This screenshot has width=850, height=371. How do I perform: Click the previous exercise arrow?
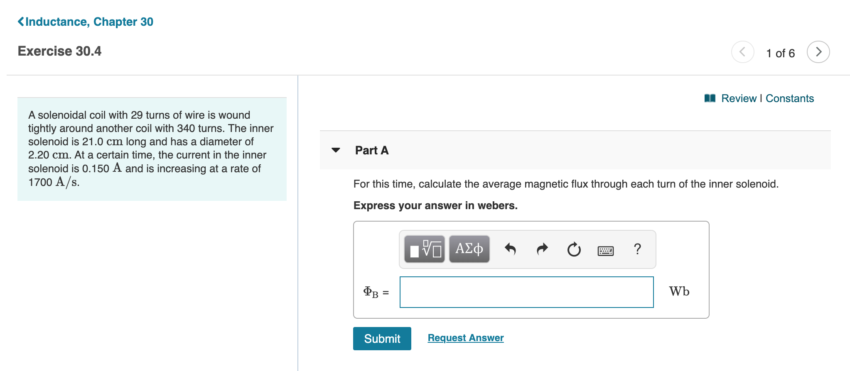743,52
